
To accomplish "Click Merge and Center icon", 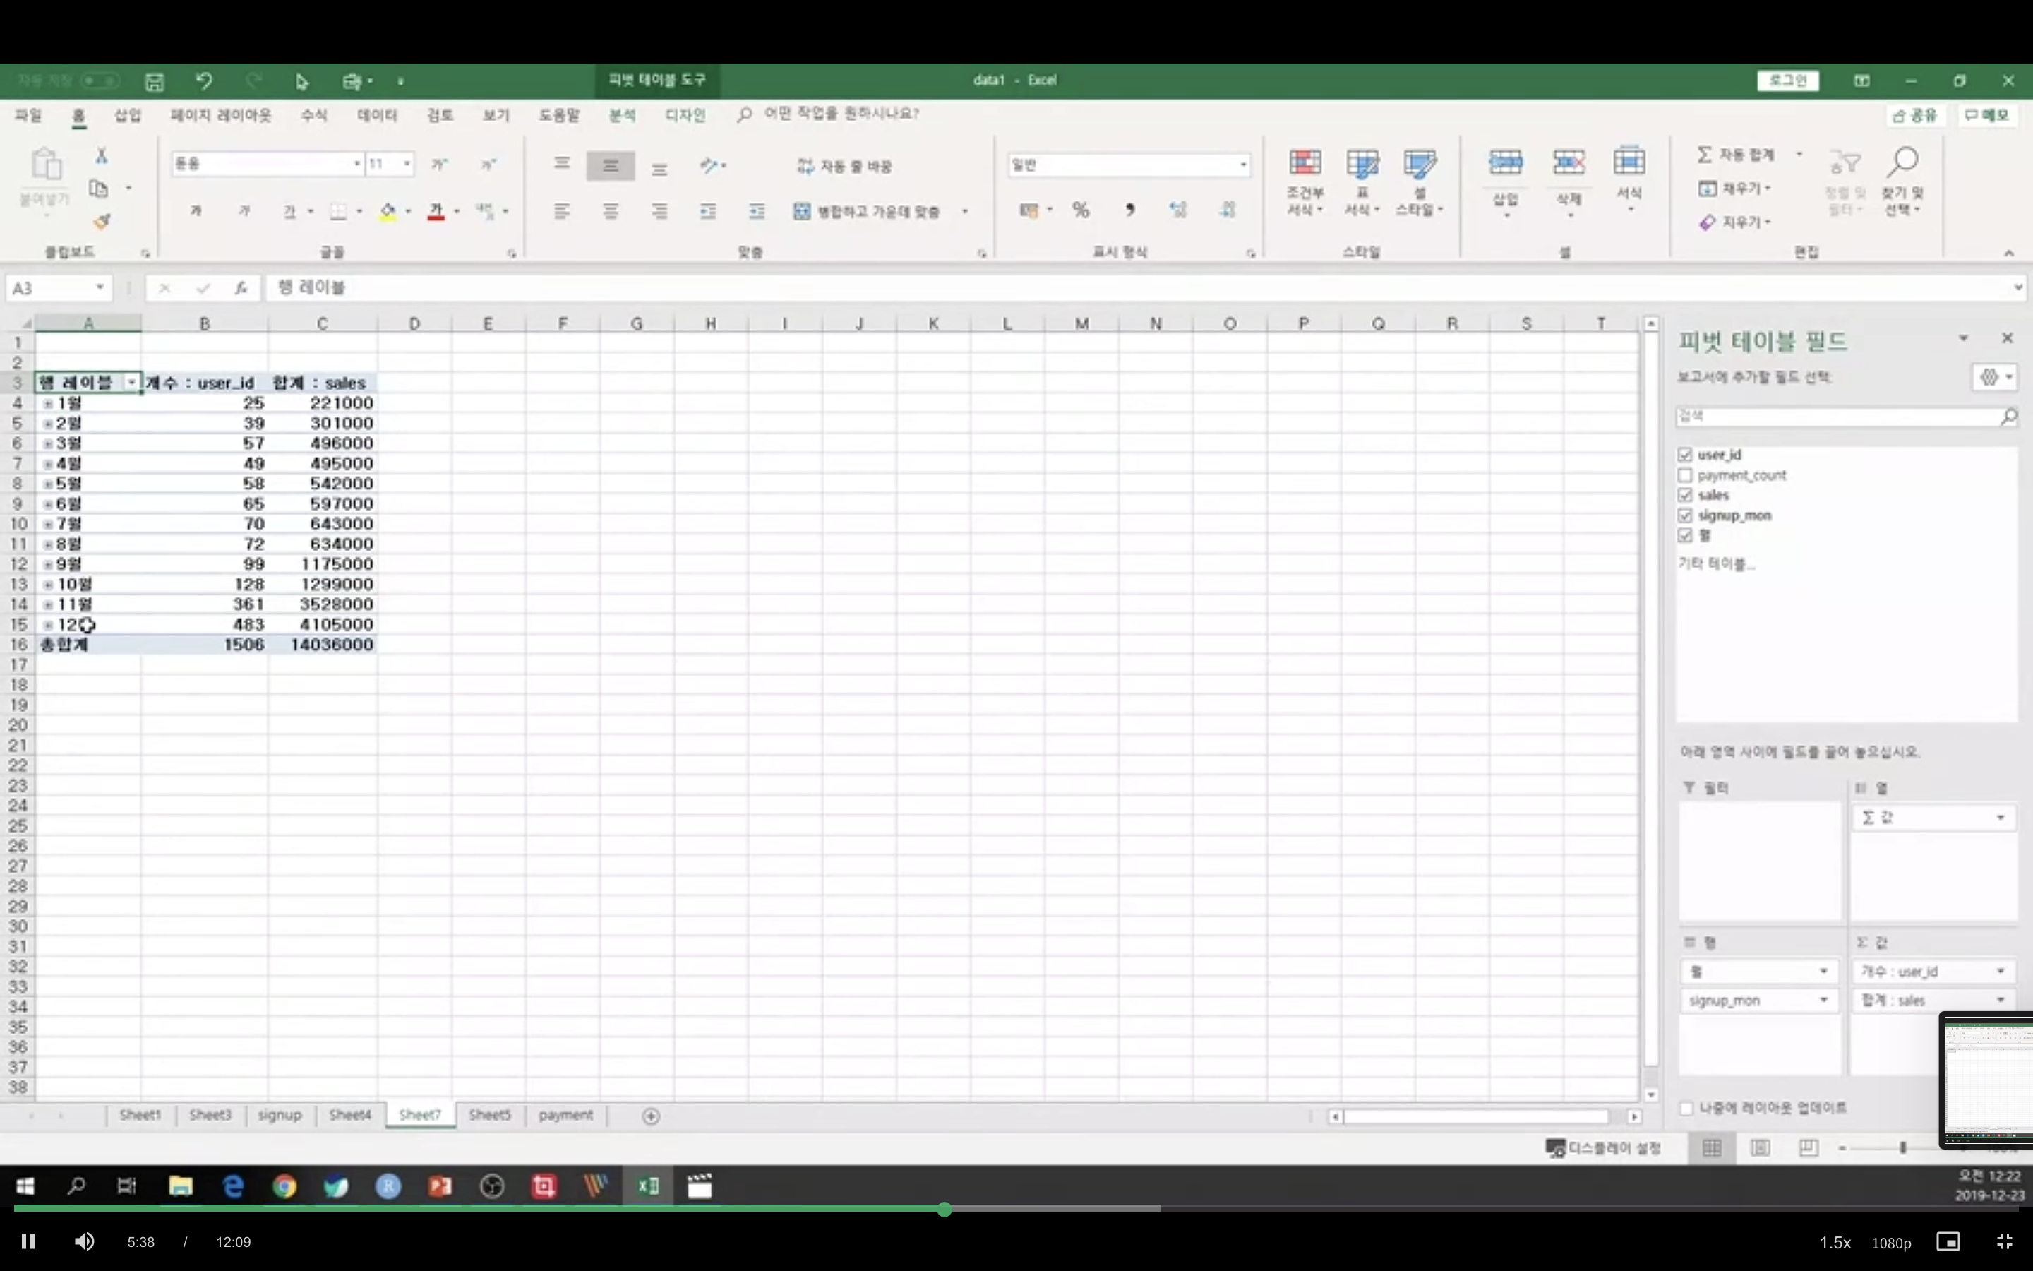I will [x=803, y=211].
